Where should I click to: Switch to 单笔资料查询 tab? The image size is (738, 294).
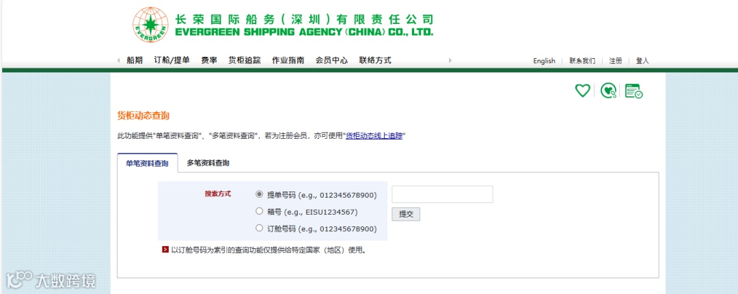point(148,163)
